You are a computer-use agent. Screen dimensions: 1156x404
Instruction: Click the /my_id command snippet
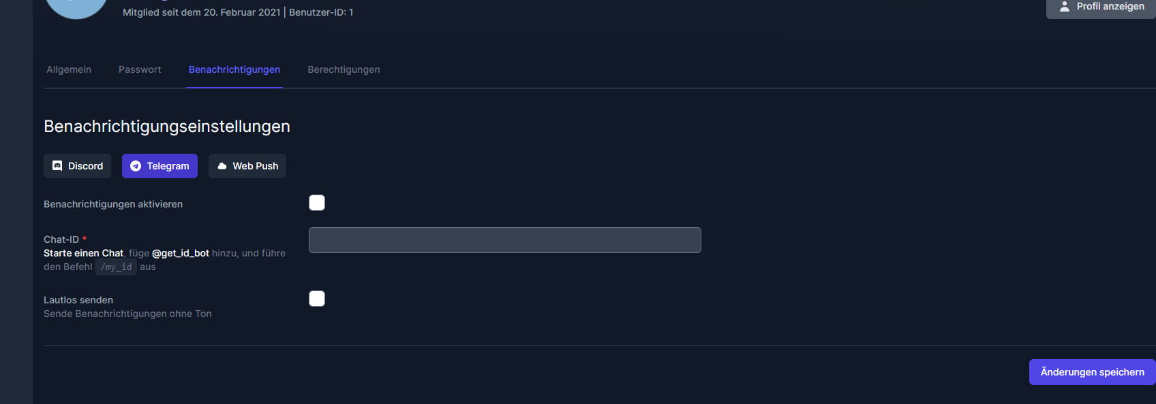(x=116, y=267)
